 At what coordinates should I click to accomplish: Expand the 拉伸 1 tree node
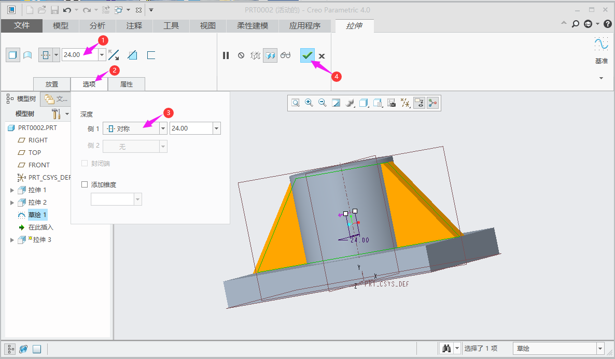[x=12, y=190]
